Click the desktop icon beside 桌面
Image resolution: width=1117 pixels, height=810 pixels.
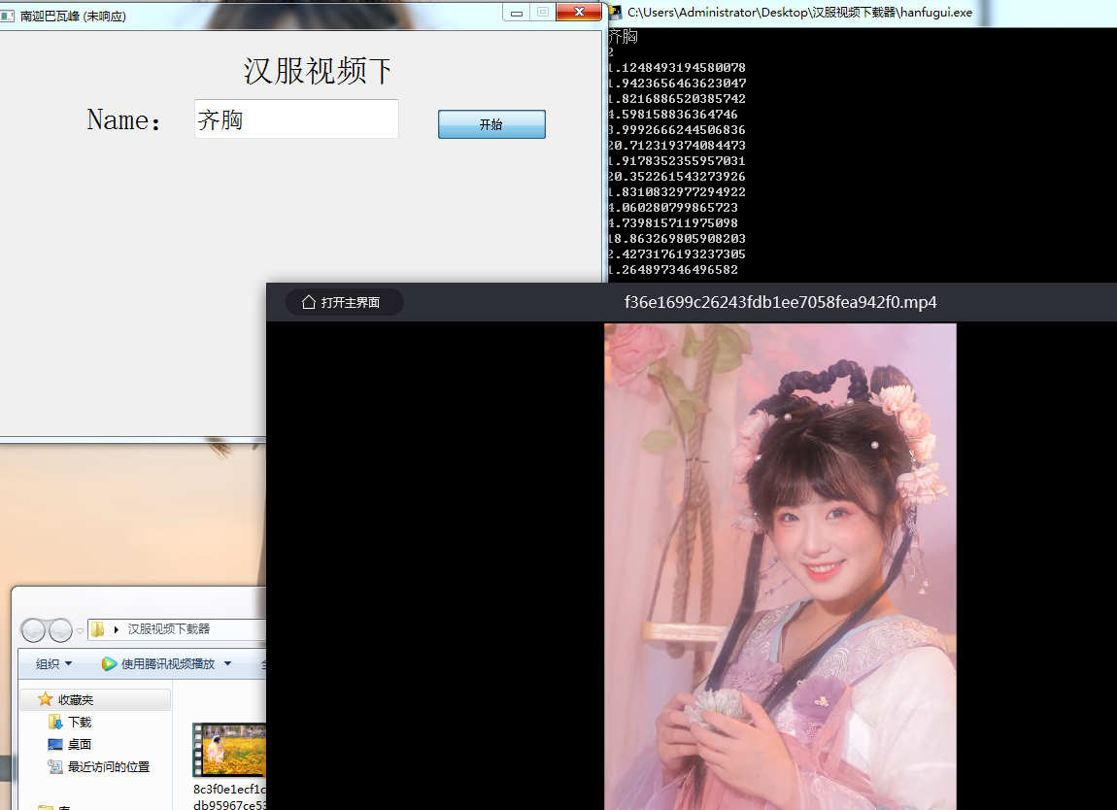click(x=54, y=744)
